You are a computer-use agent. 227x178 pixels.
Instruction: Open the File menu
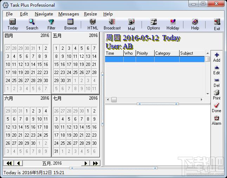[9, 14]
